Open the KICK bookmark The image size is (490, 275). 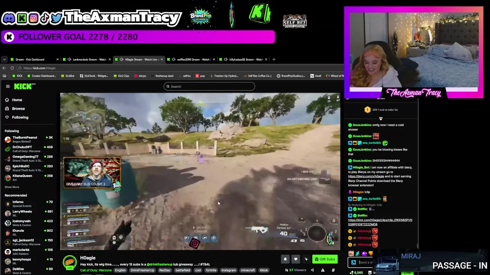[x=18, y=76]
